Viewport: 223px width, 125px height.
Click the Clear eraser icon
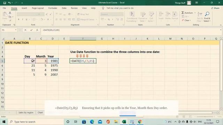pyautogui.click(x=183, y=20)
